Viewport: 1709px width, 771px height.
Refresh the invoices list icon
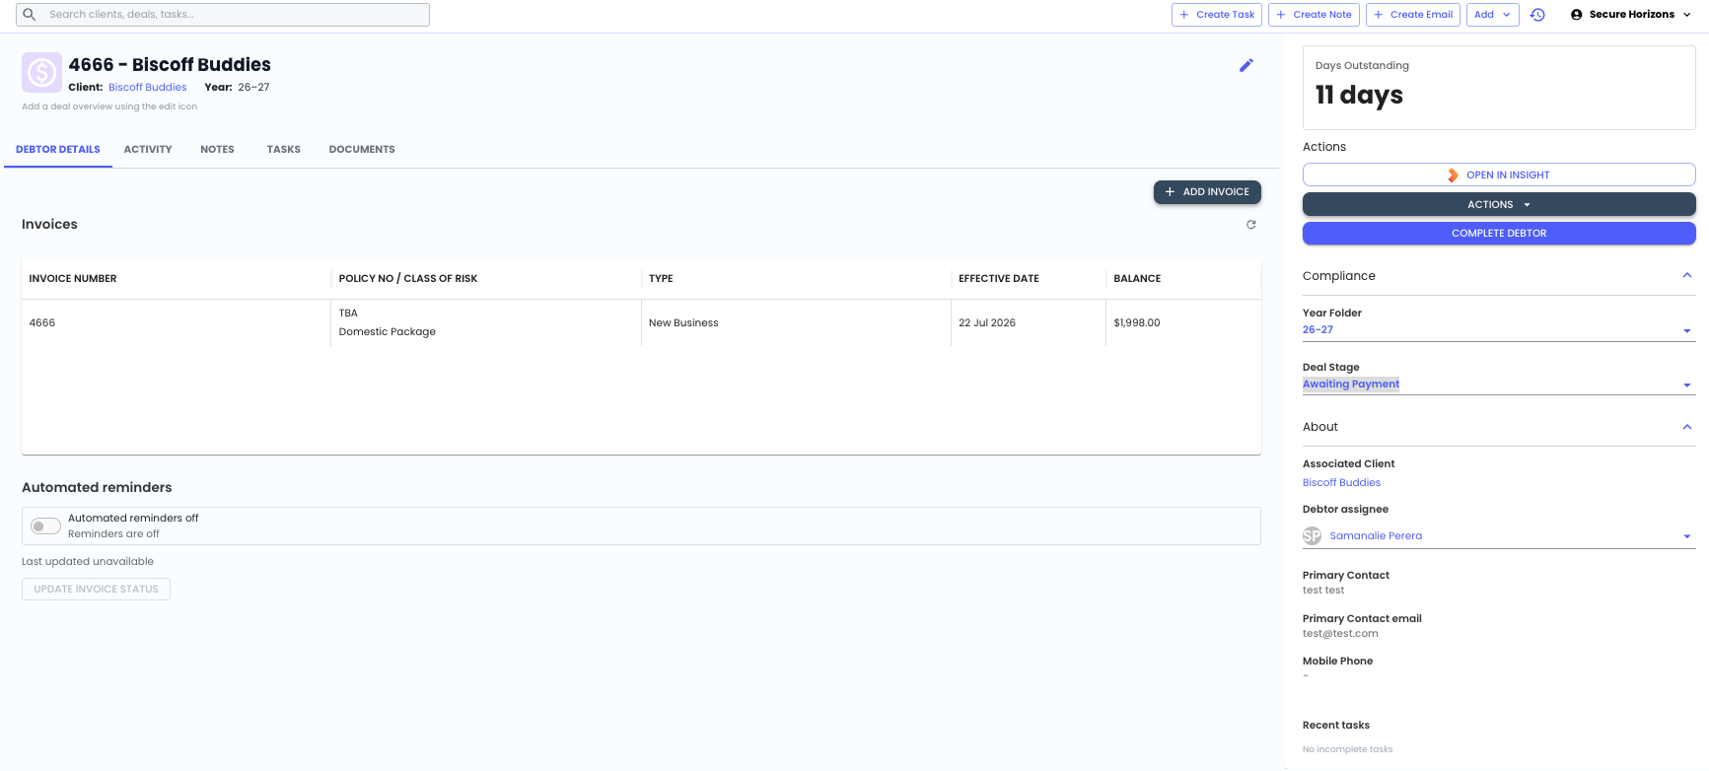point(1251,225)
